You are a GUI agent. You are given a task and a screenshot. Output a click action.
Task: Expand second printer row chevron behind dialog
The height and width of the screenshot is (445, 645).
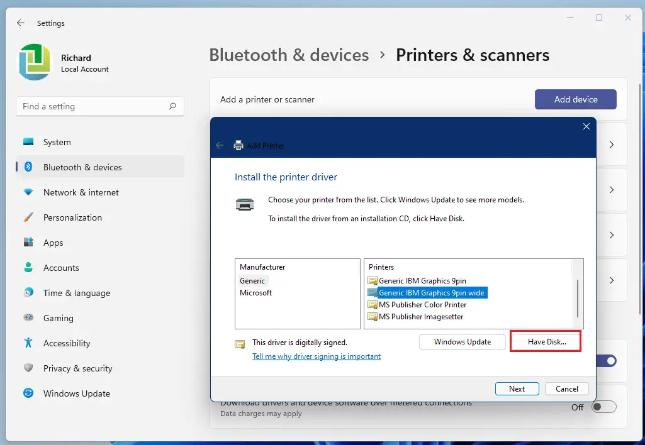click(x=612, y=190)
